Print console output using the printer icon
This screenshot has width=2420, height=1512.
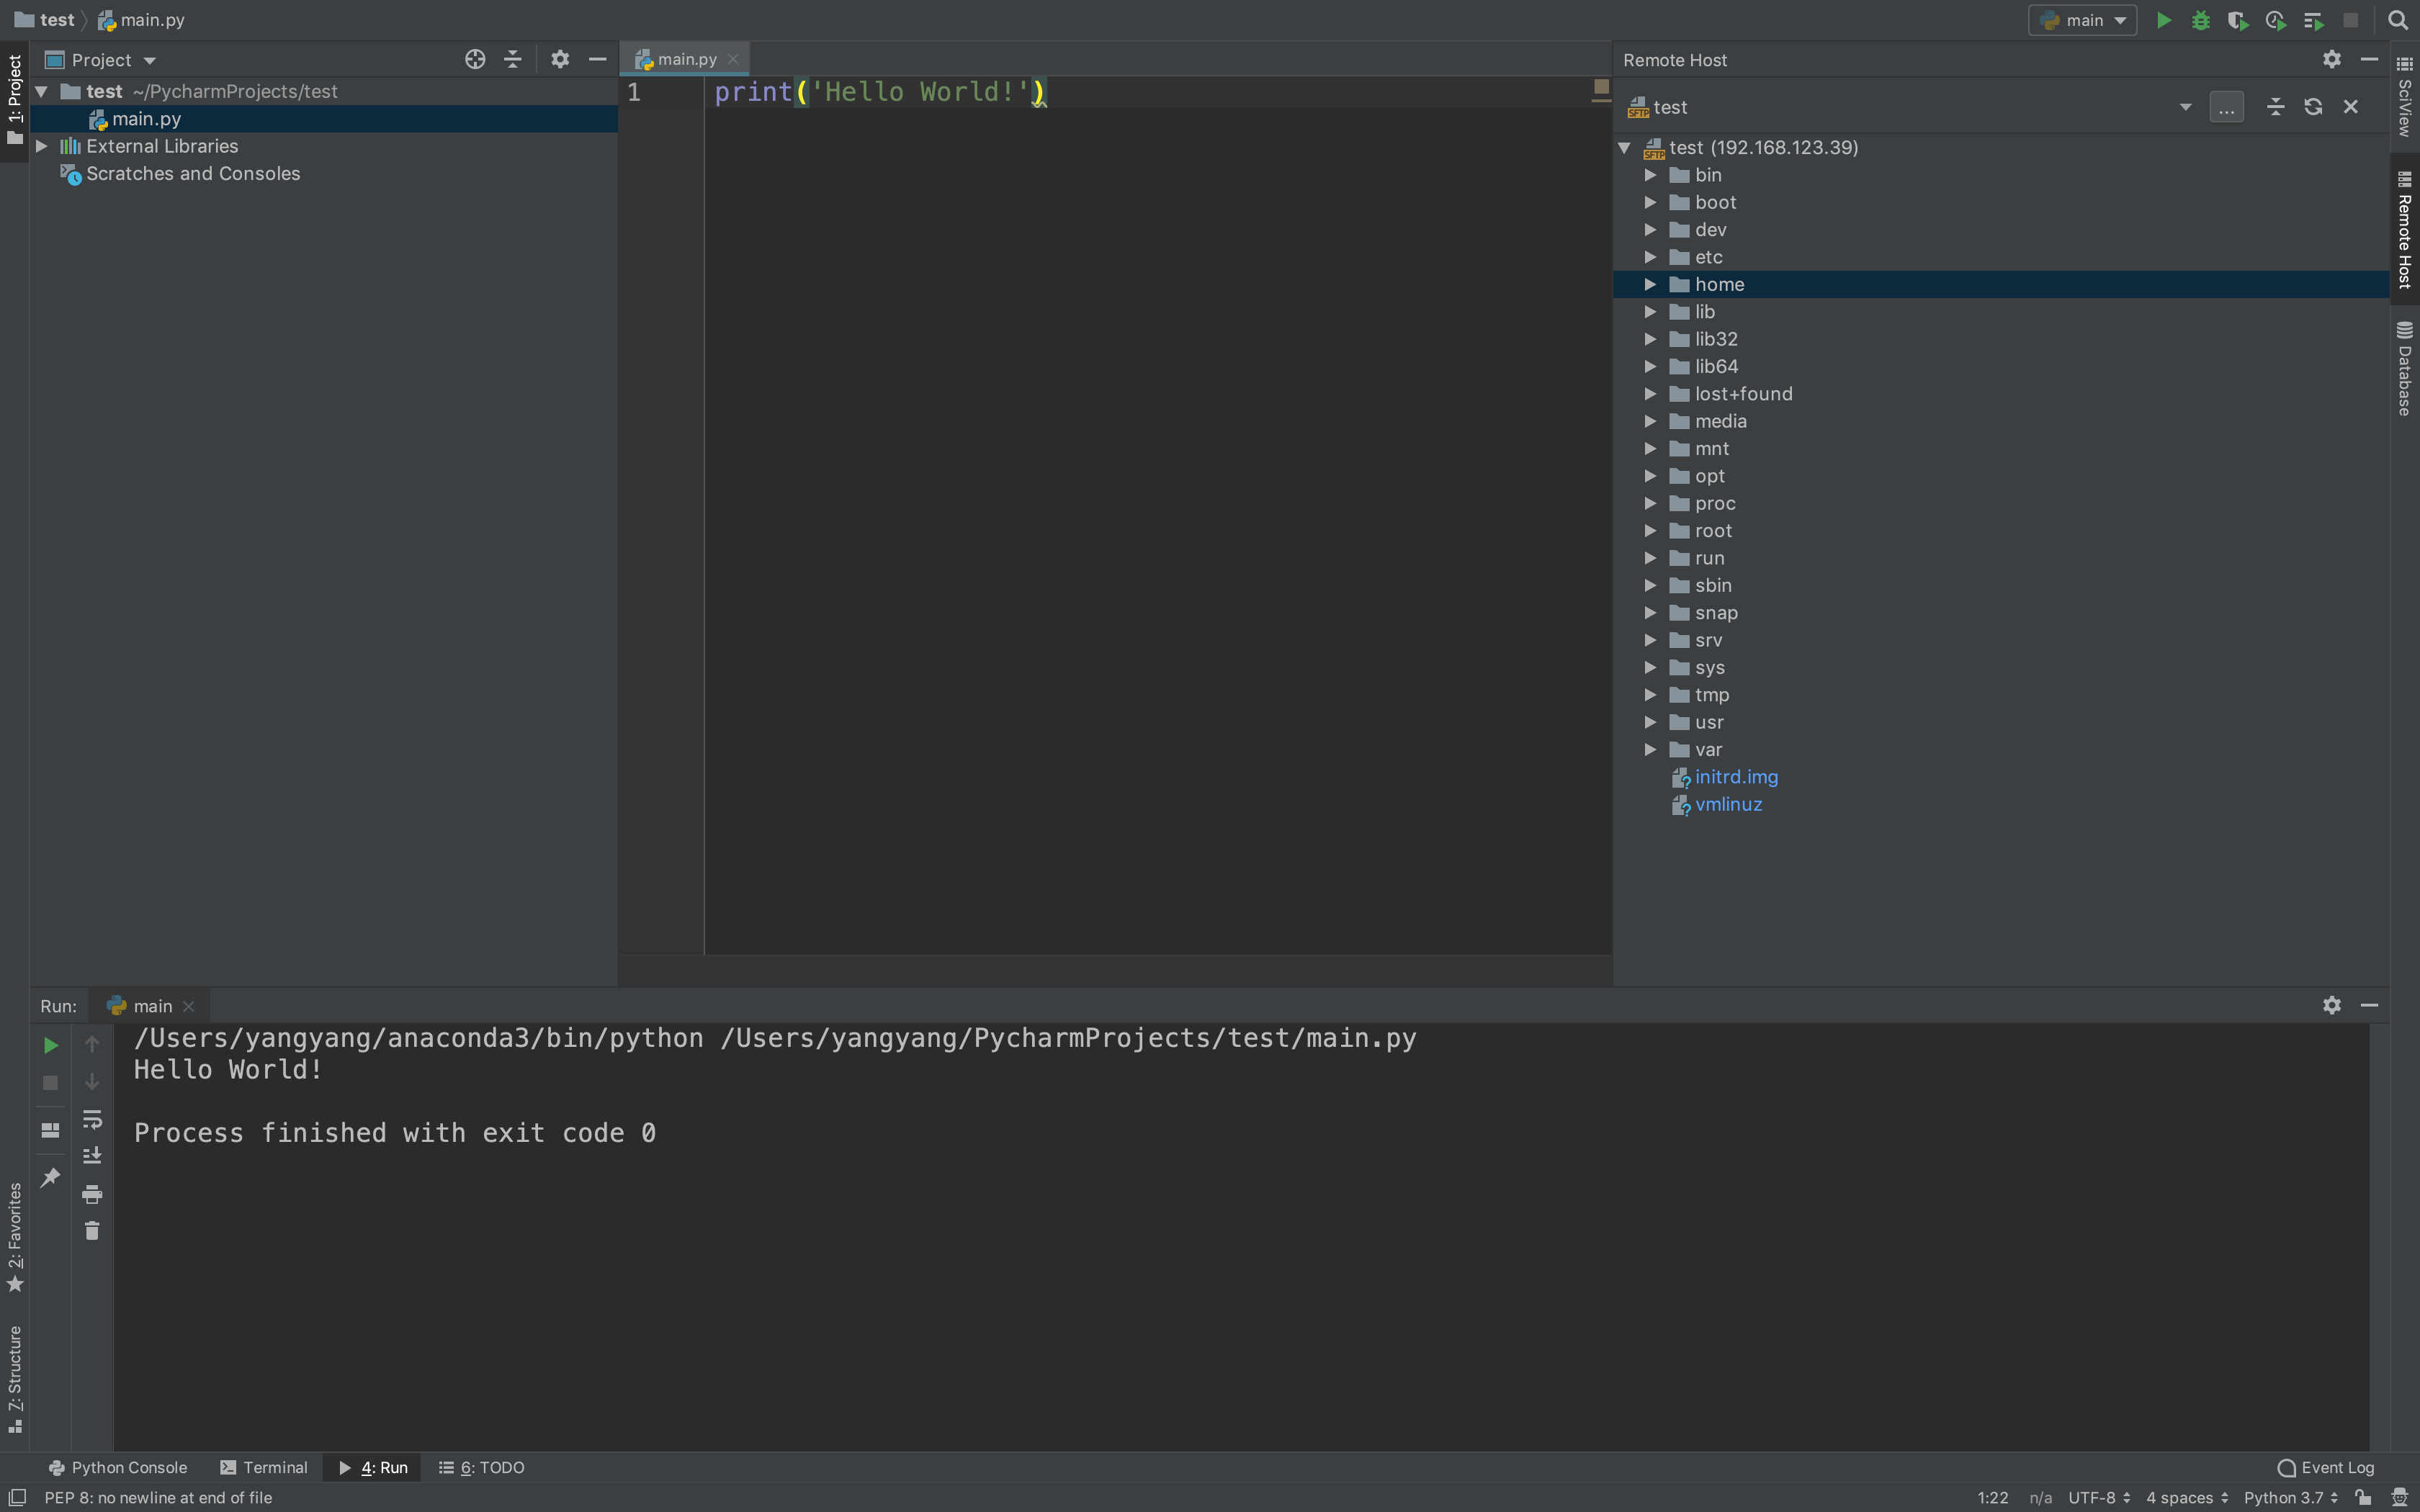(91, 1193)
